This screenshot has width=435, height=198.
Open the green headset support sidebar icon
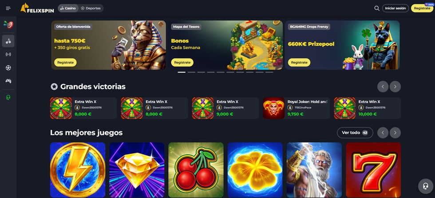(8, 97)
